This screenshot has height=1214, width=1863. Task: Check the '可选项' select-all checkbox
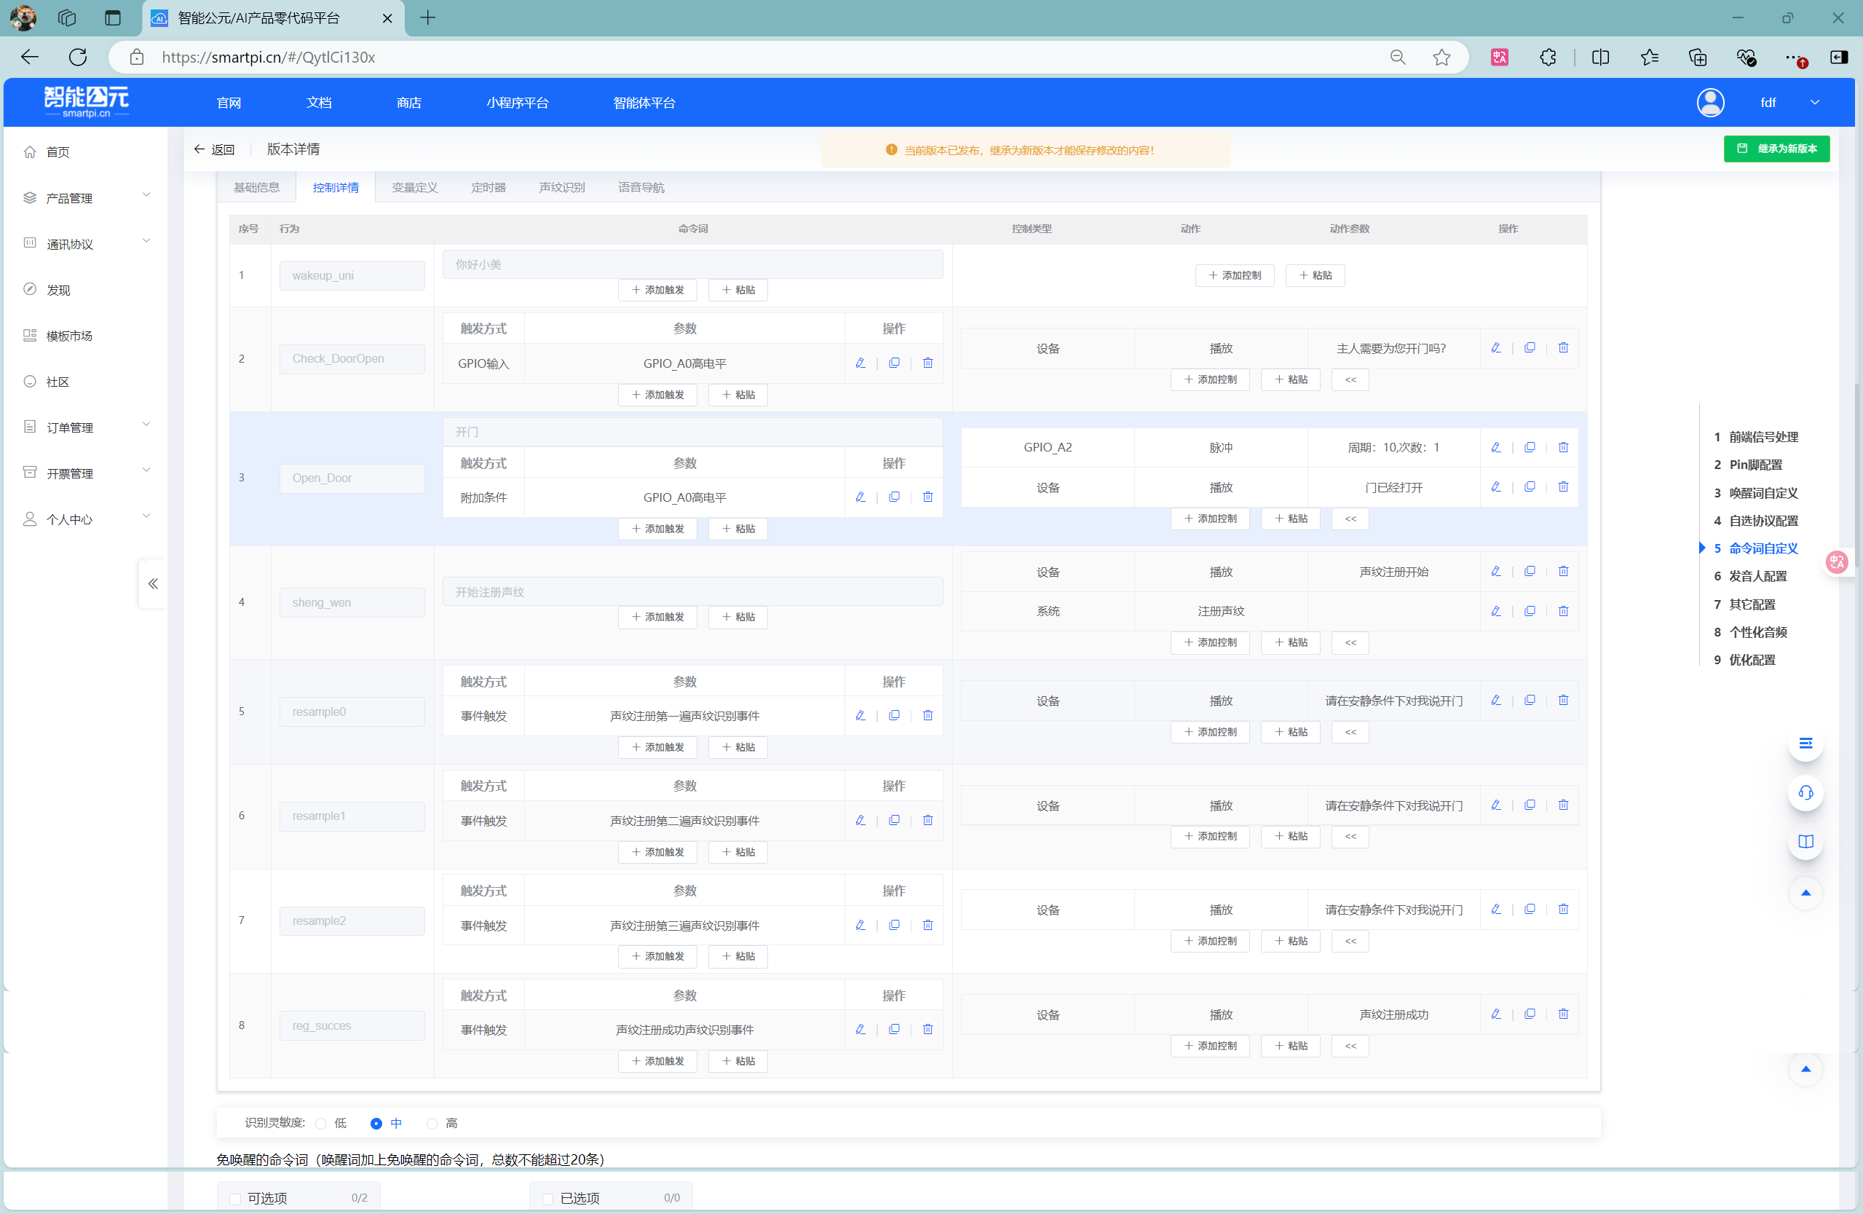click(235, 1198)
